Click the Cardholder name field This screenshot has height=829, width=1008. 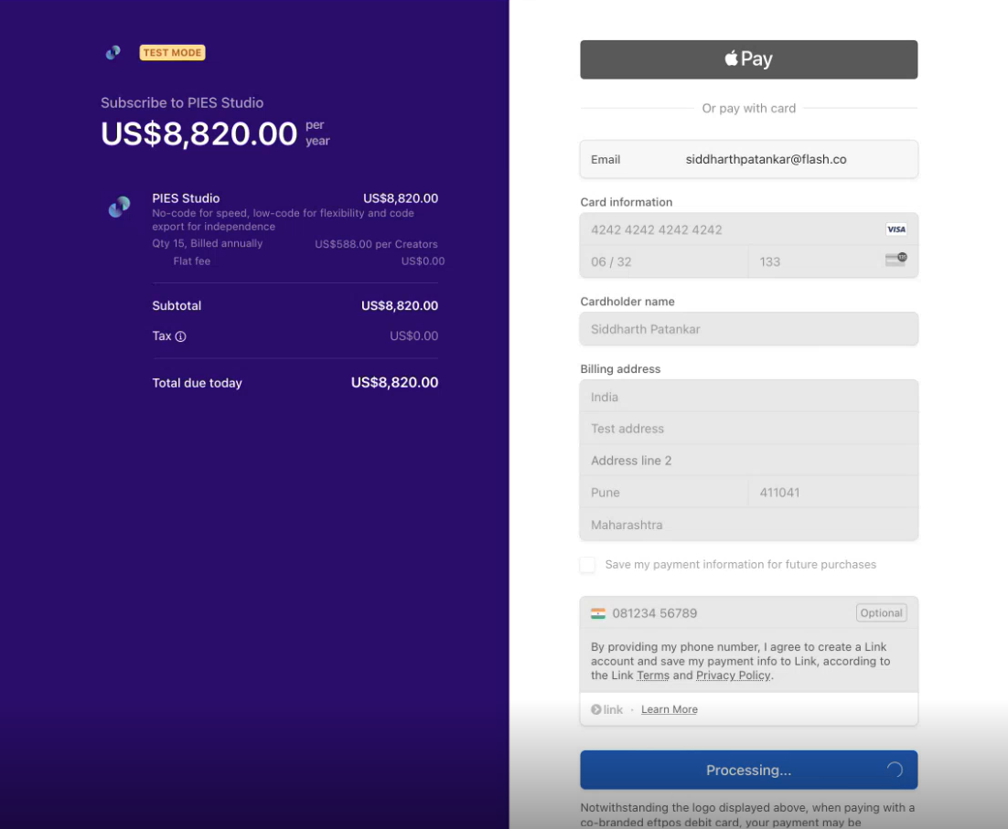point(748,329)
